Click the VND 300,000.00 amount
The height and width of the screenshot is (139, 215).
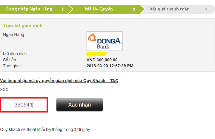click(102, 60)
